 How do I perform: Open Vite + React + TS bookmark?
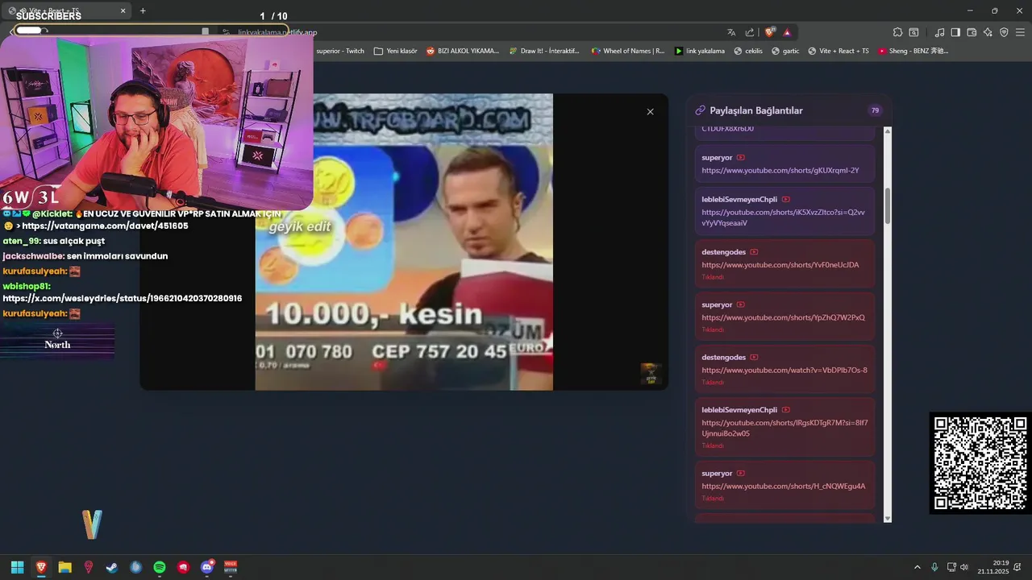click(838, 51)
